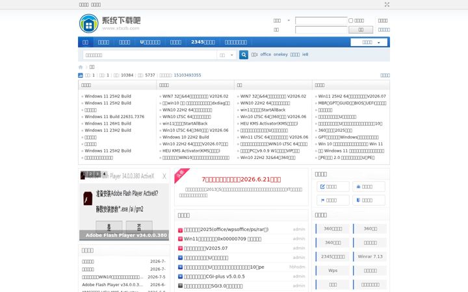Click the ie8 hot-search link
Image resolution: width=468 pixels, height=292 pixels.
(x=305, y=55)
